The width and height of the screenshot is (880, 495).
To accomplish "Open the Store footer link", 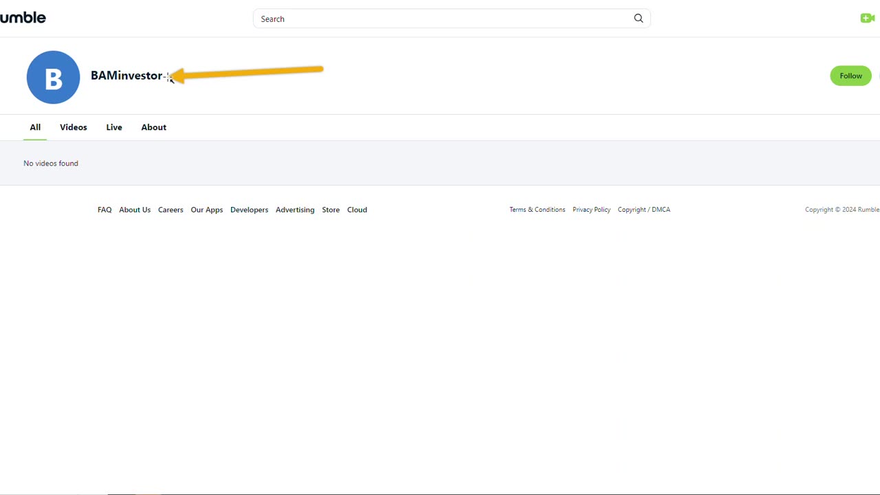I will (x=331, y=210).
